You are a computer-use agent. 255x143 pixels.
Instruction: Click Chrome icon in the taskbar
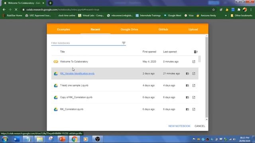75,139
